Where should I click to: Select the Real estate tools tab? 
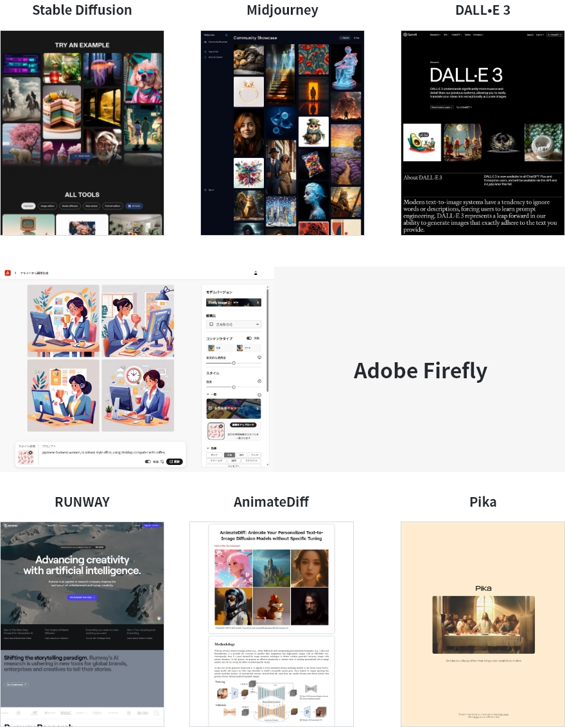(x=91, y=206)
